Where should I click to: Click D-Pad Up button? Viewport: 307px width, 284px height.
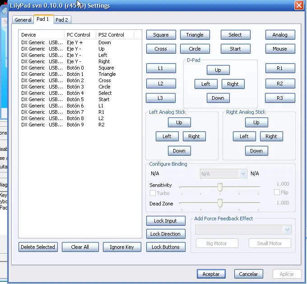(x=218, y=70)
